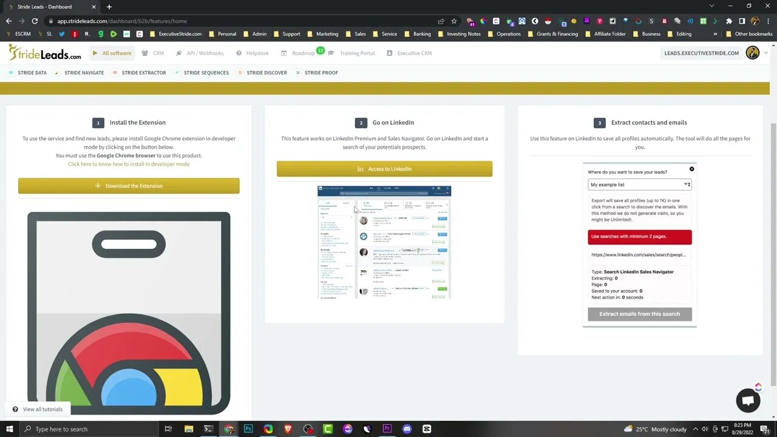
Task: Open the Investing Notes bookmarks folder
Action: [x=459, y=34]
